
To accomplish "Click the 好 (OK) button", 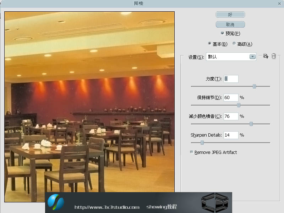I will pyautogui.click(x=230, y=15).
